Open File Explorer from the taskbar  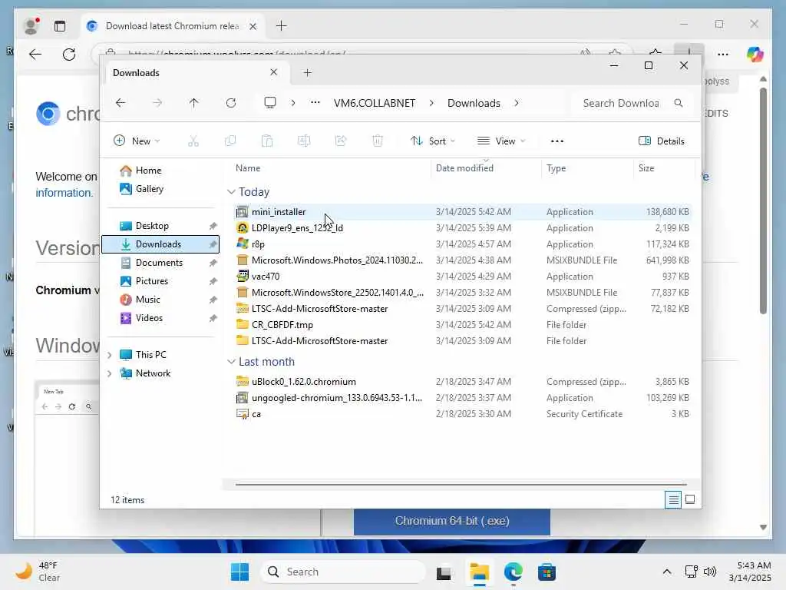click(x=479, y=572)
